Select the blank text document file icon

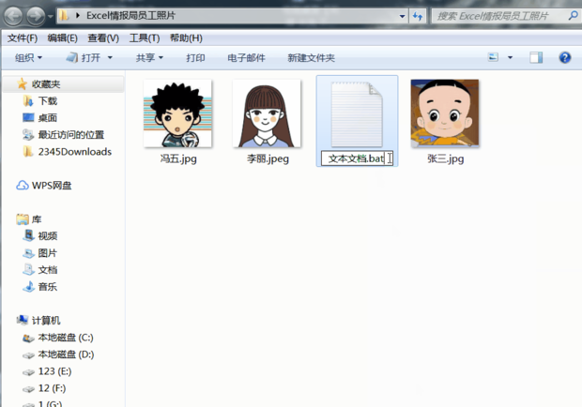point(357,114)
